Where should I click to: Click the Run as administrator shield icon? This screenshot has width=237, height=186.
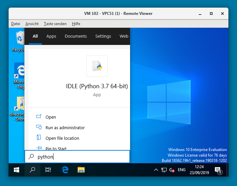point(39,127)
